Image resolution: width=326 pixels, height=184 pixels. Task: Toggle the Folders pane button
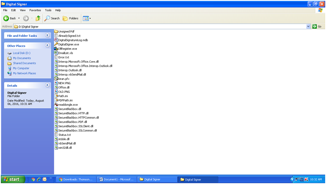coord(71,18)
